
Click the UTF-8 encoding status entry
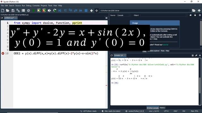tap(166, 111)
